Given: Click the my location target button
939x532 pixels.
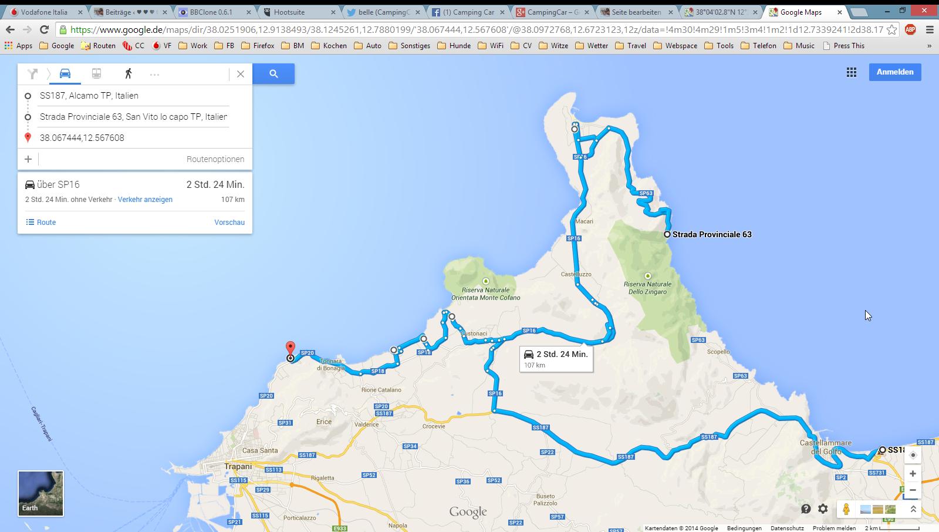Looking at the screenshot, I should pos(913,455).
